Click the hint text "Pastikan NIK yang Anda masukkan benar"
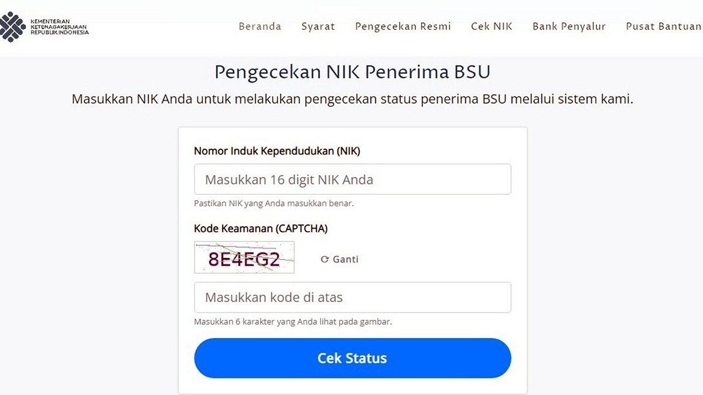 tap(274, 204)
